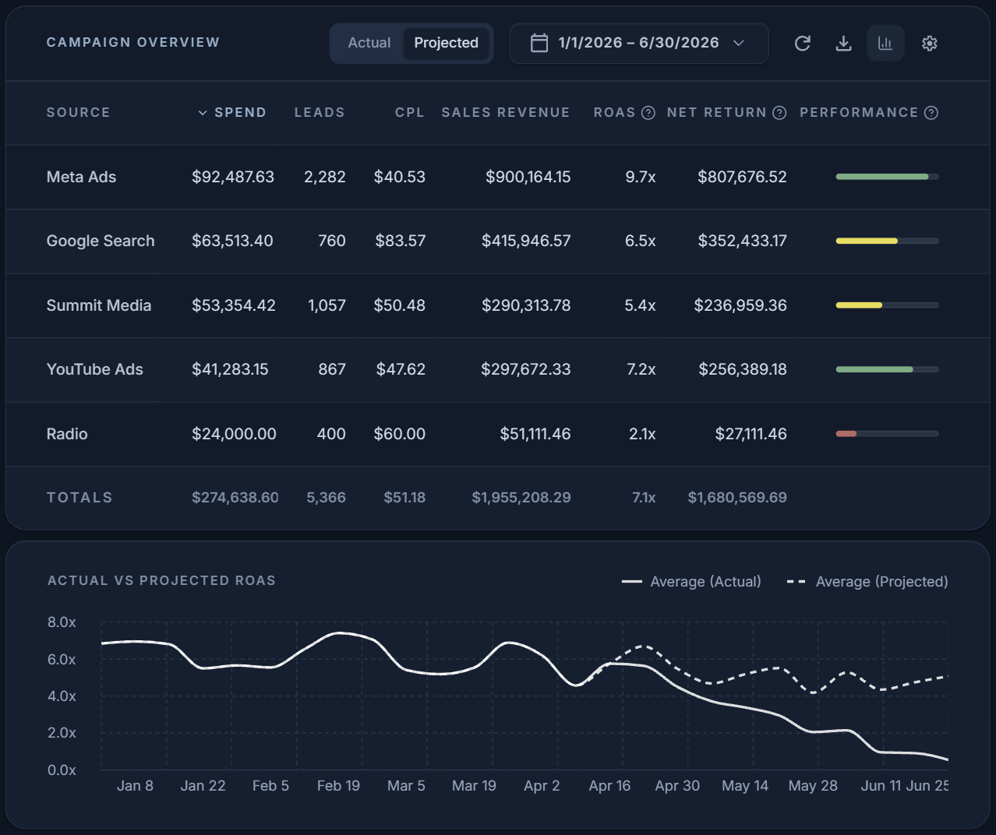The height and width of the screenshot is (835, 996).
Task: Click the Apr 16 chart axis label
Action: pyautogui.click(x=609, y=785)
